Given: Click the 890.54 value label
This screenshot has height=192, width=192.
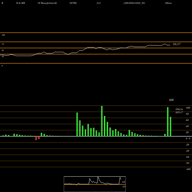Looking at the screenshot, I should [x=179, y=109].
